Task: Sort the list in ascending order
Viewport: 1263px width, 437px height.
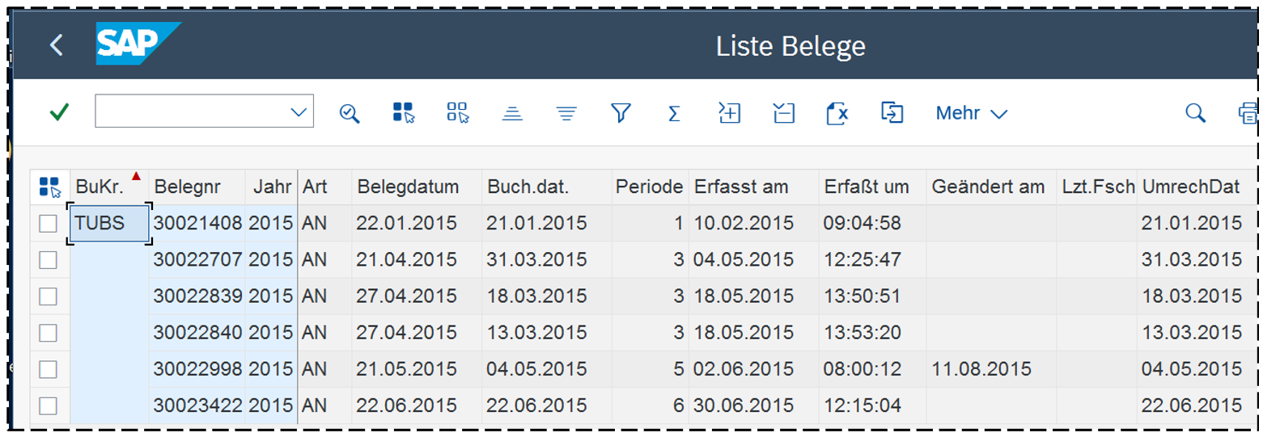Action: click(511, 113)
